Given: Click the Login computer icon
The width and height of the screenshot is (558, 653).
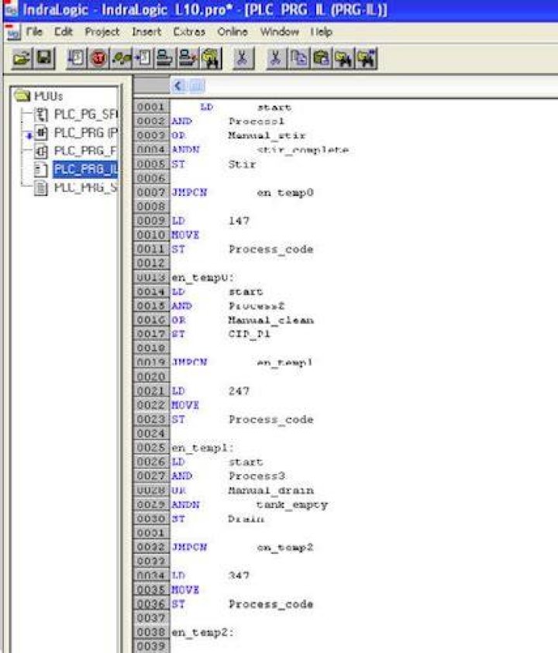Looking at the screenshot, I should pyautogui.click(x=165, y=58).
